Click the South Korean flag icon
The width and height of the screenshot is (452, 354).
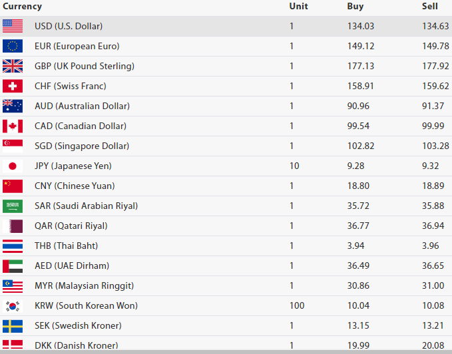click(x=13, y=305)
